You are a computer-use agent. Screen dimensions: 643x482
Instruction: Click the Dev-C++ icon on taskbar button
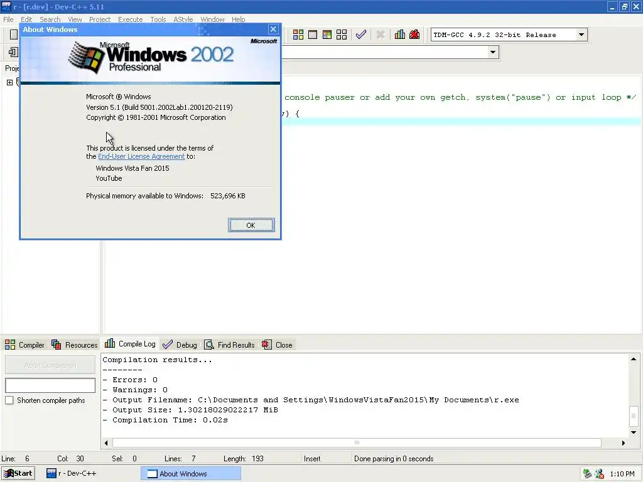51,473
